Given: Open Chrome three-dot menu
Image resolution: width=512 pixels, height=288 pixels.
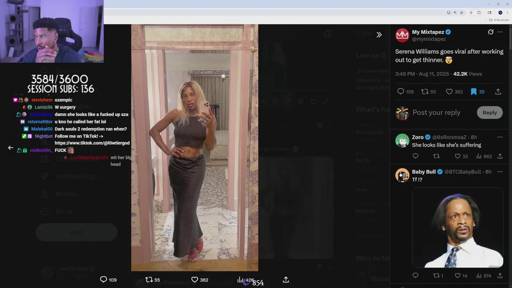Looking at the screenshot, I should point(508,13).
